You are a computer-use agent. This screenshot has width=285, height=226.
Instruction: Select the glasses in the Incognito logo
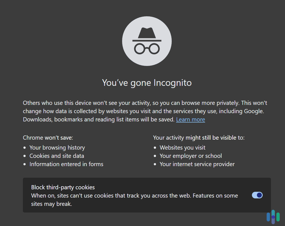147,48
